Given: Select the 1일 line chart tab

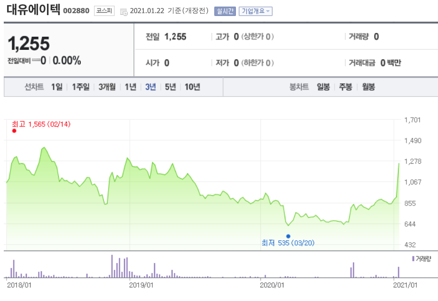Looking at the screenshot, I should click(x=57, y=87).
